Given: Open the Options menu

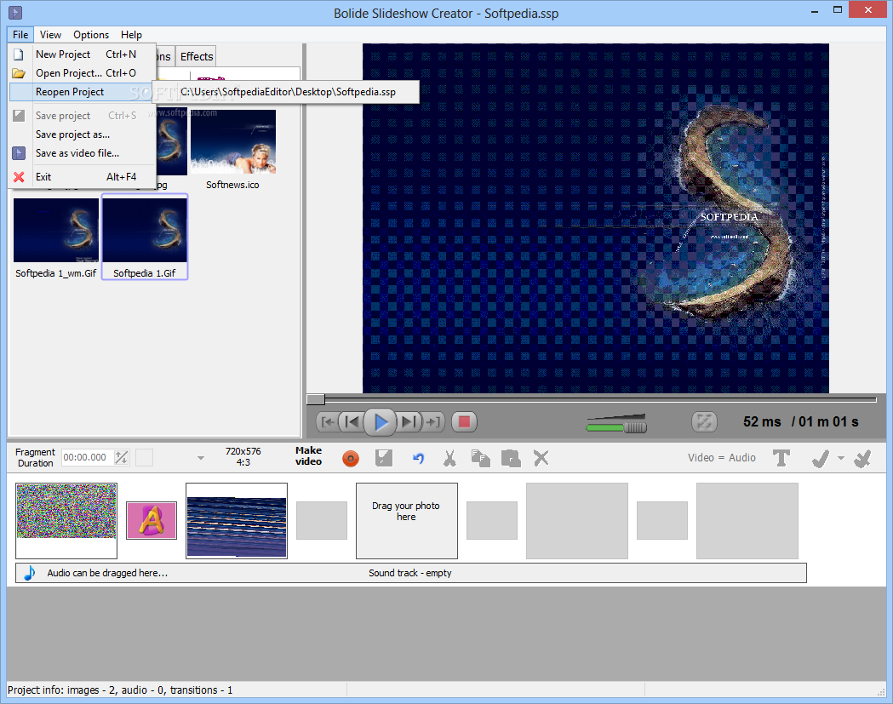Looking at the screenshot, I should (x=90, y=35).
